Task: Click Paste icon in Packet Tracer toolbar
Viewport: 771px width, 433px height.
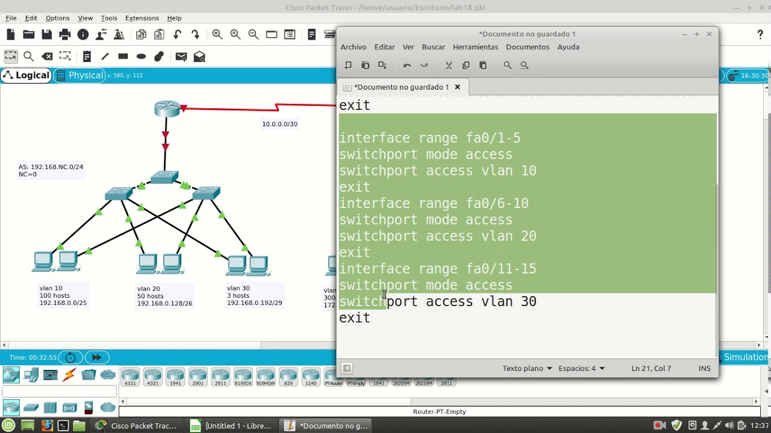Action: point(159,35)
